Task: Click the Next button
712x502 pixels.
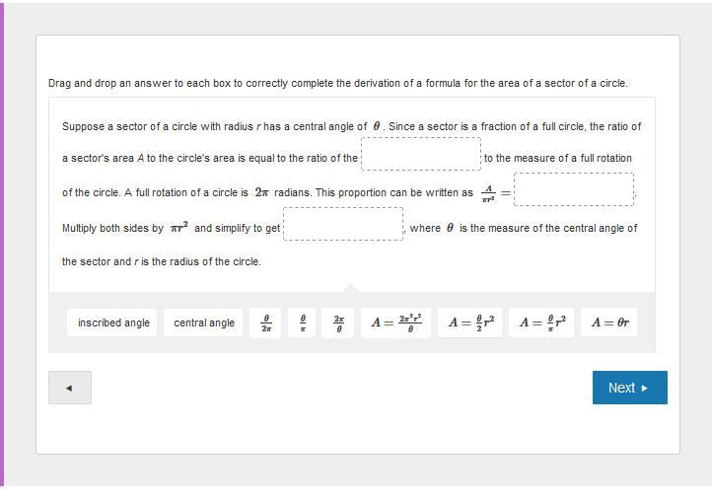Action: (x=630, y=388)
